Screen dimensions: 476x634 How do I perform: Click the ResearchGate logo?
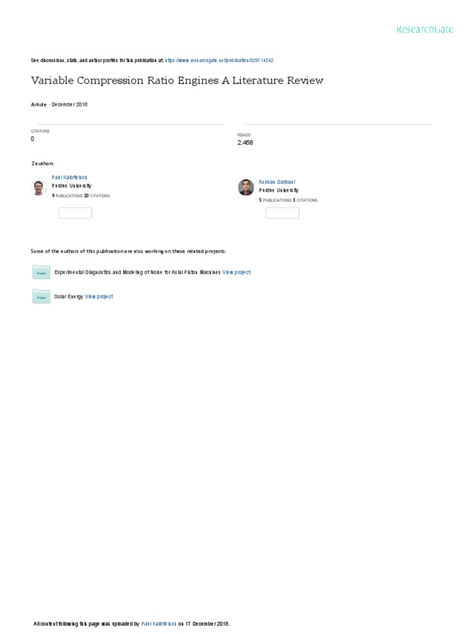pos(425,29)
